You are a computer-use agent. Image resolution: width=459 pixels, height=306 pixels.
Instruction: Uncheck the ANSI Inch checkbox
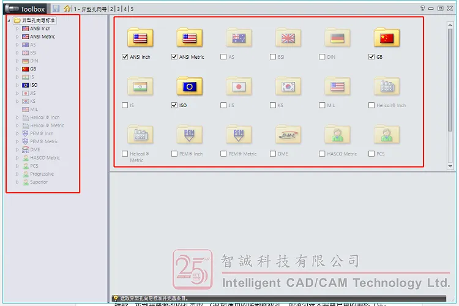[x=125, y=57]
